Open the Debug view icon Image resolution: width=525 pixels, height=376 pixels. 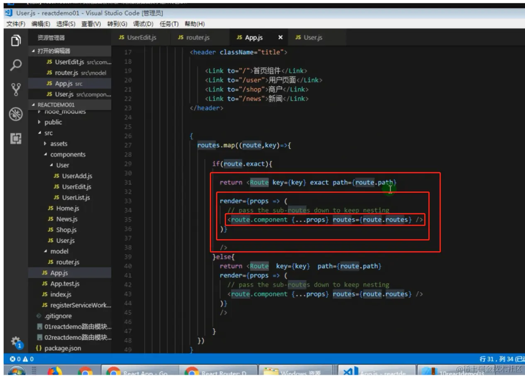click(x=16, y=114)
